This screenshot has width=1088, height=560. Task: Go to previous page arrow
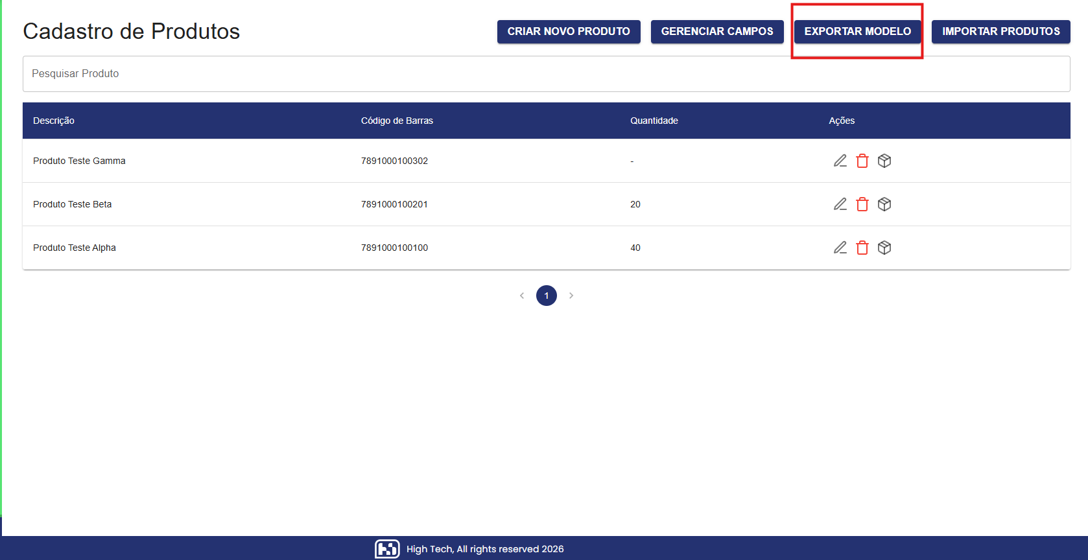(522, 296)
